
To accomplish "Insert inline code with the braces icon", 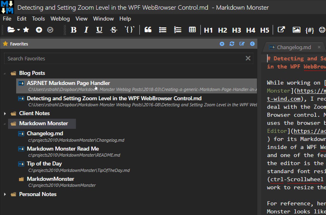I will (129, 30).
